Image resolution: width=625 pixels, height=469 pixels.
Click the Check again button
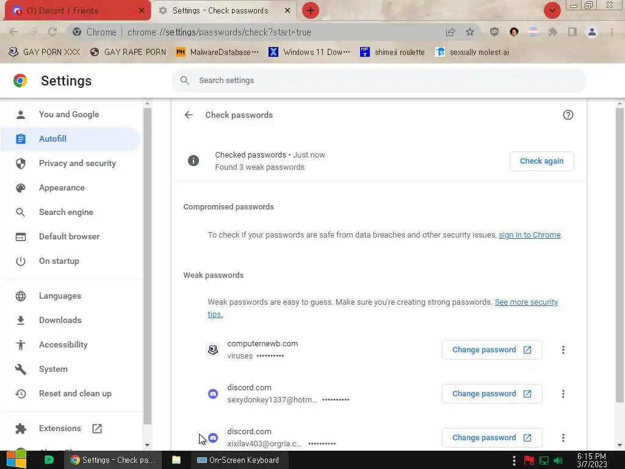click(542, 161)
